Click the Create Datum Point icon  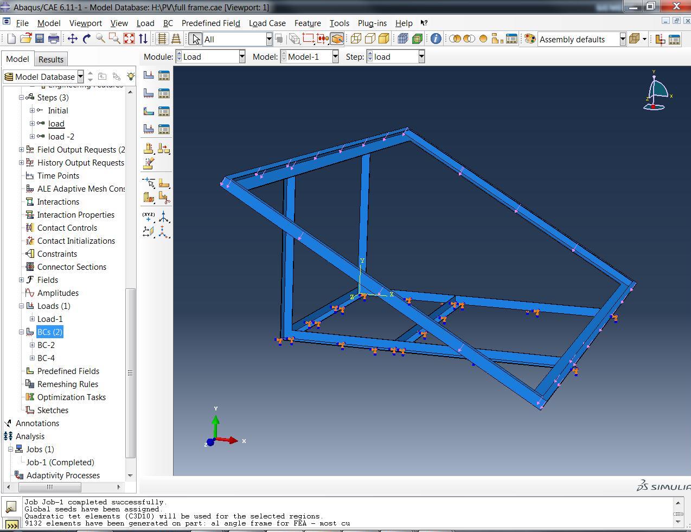149,217
